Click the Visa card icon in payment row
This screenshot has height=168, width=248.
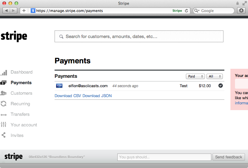59,86
